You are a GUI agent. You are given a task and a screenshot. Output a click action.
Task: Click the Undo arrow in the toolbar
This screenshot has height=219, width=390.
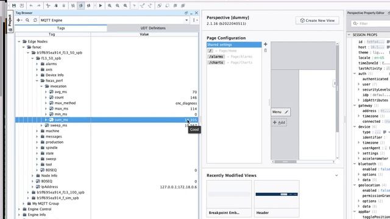pos(31,5)
